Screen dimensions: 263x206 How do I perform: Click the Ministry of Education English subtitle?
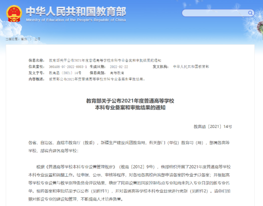(x=76, y=20)
